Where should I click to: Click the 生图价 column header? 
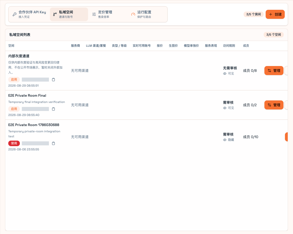click(x=173, y=46)
